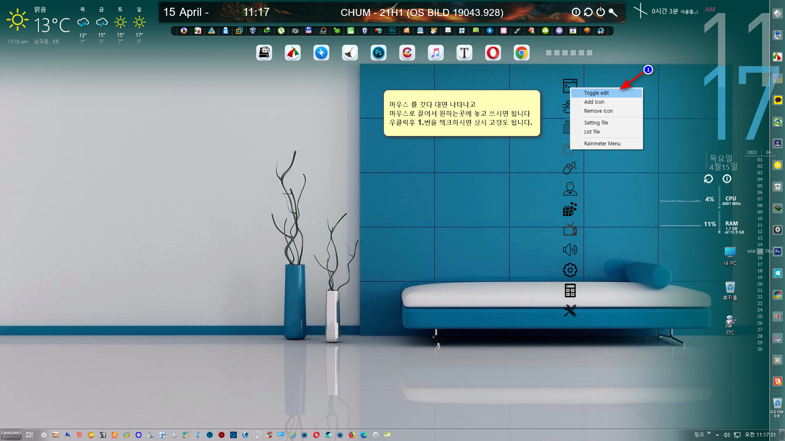Viewport: 785px width, 441px height.
Task: Open the settings gear in the vertical launcher
Action: click(570, 270)
